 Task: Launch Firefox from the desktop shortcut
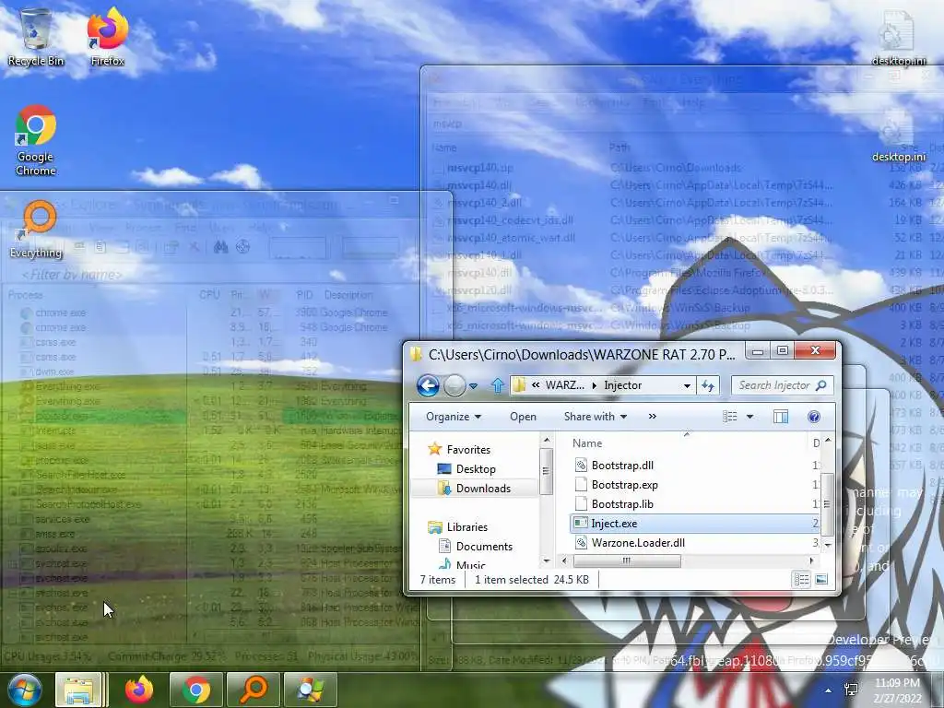[107, 36]
